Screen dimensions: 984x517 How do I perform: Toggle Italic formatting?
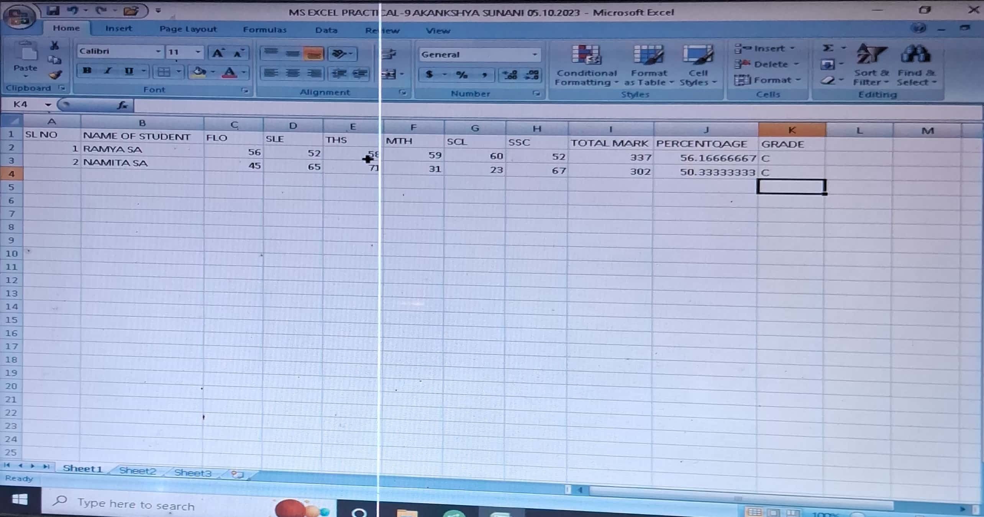pyautogui.click(x=108, y=71)
